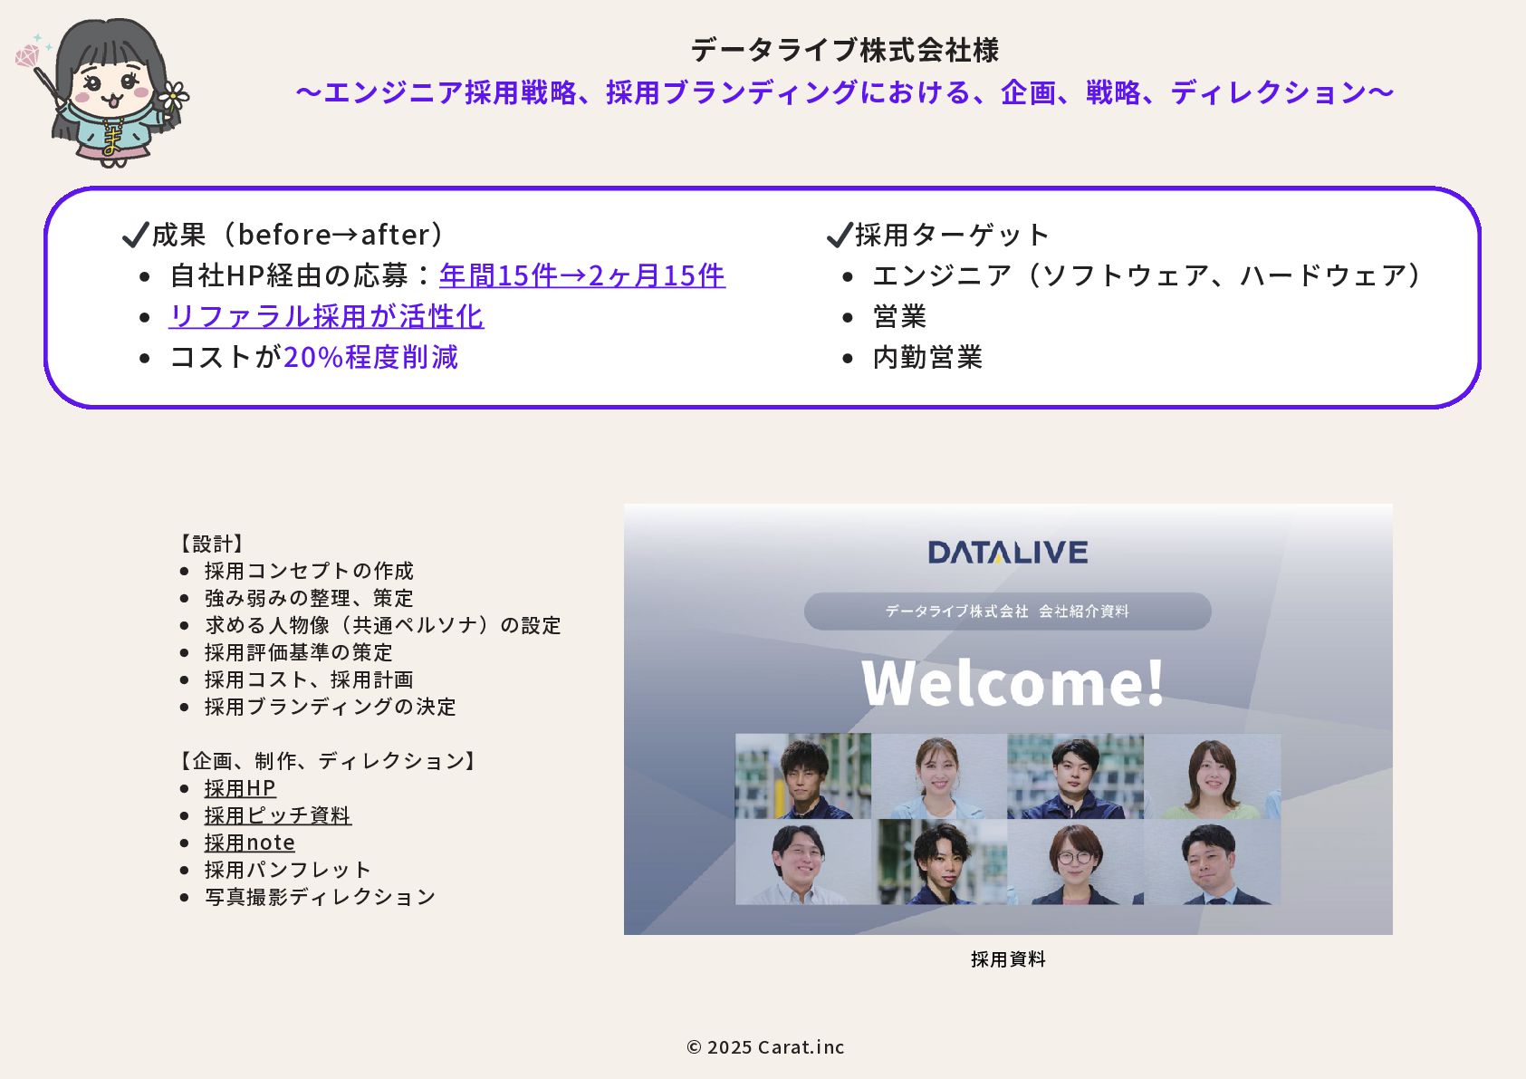Select the purple subtitle エンジニア採用戦略 line
Image resolution: width=1526 pixels, height=1079 pixels.
click(845, 92)
